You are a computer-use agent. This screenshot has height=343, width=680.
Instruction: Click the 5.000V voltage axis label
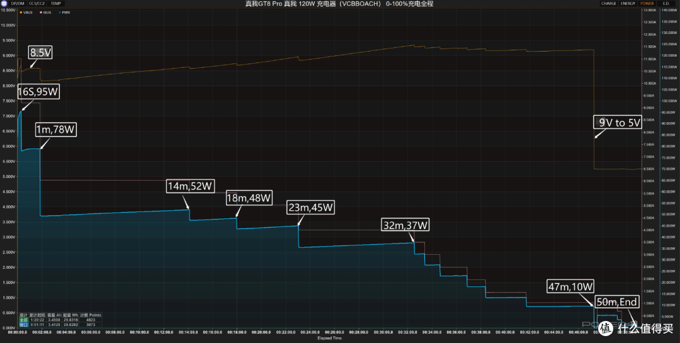[x=9, y=176]
